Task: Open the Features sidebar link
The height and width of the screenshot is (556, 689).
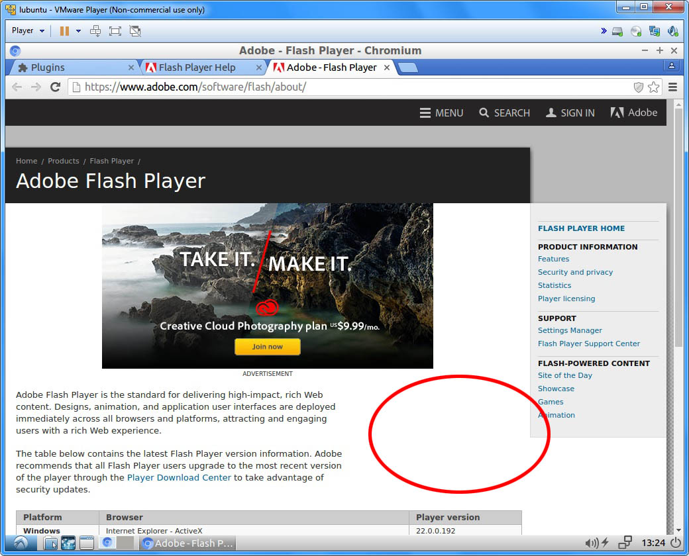Action: 553,259
